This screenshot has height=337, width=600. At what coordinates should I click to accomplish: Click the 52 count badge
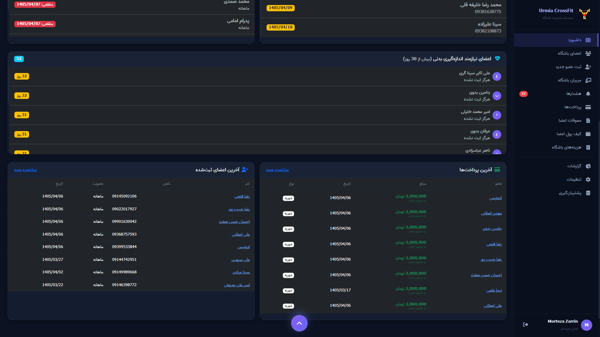(19, 59)
